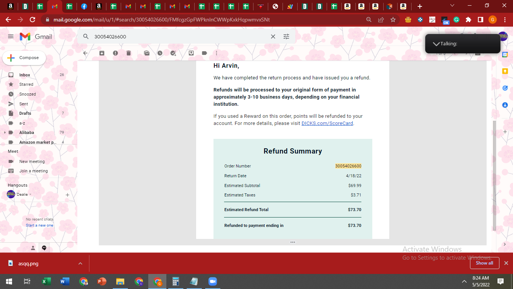513x289 pixels.
Task: Open Google Keep side panel icon
Action: [x=505, y=71]
